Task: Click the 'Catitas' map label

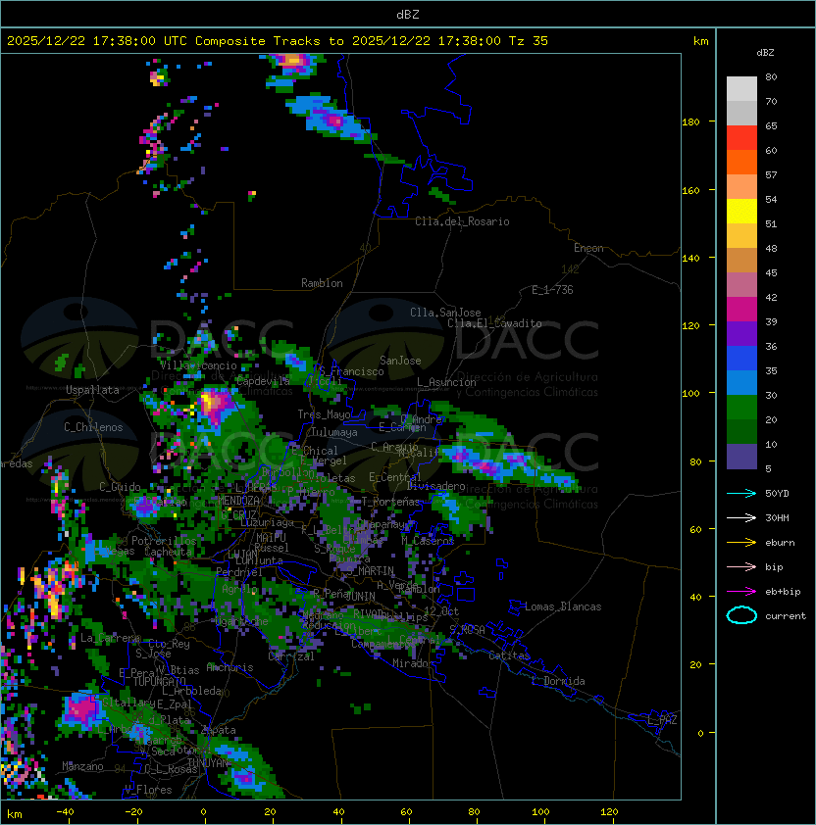Action: coord(509,655)
